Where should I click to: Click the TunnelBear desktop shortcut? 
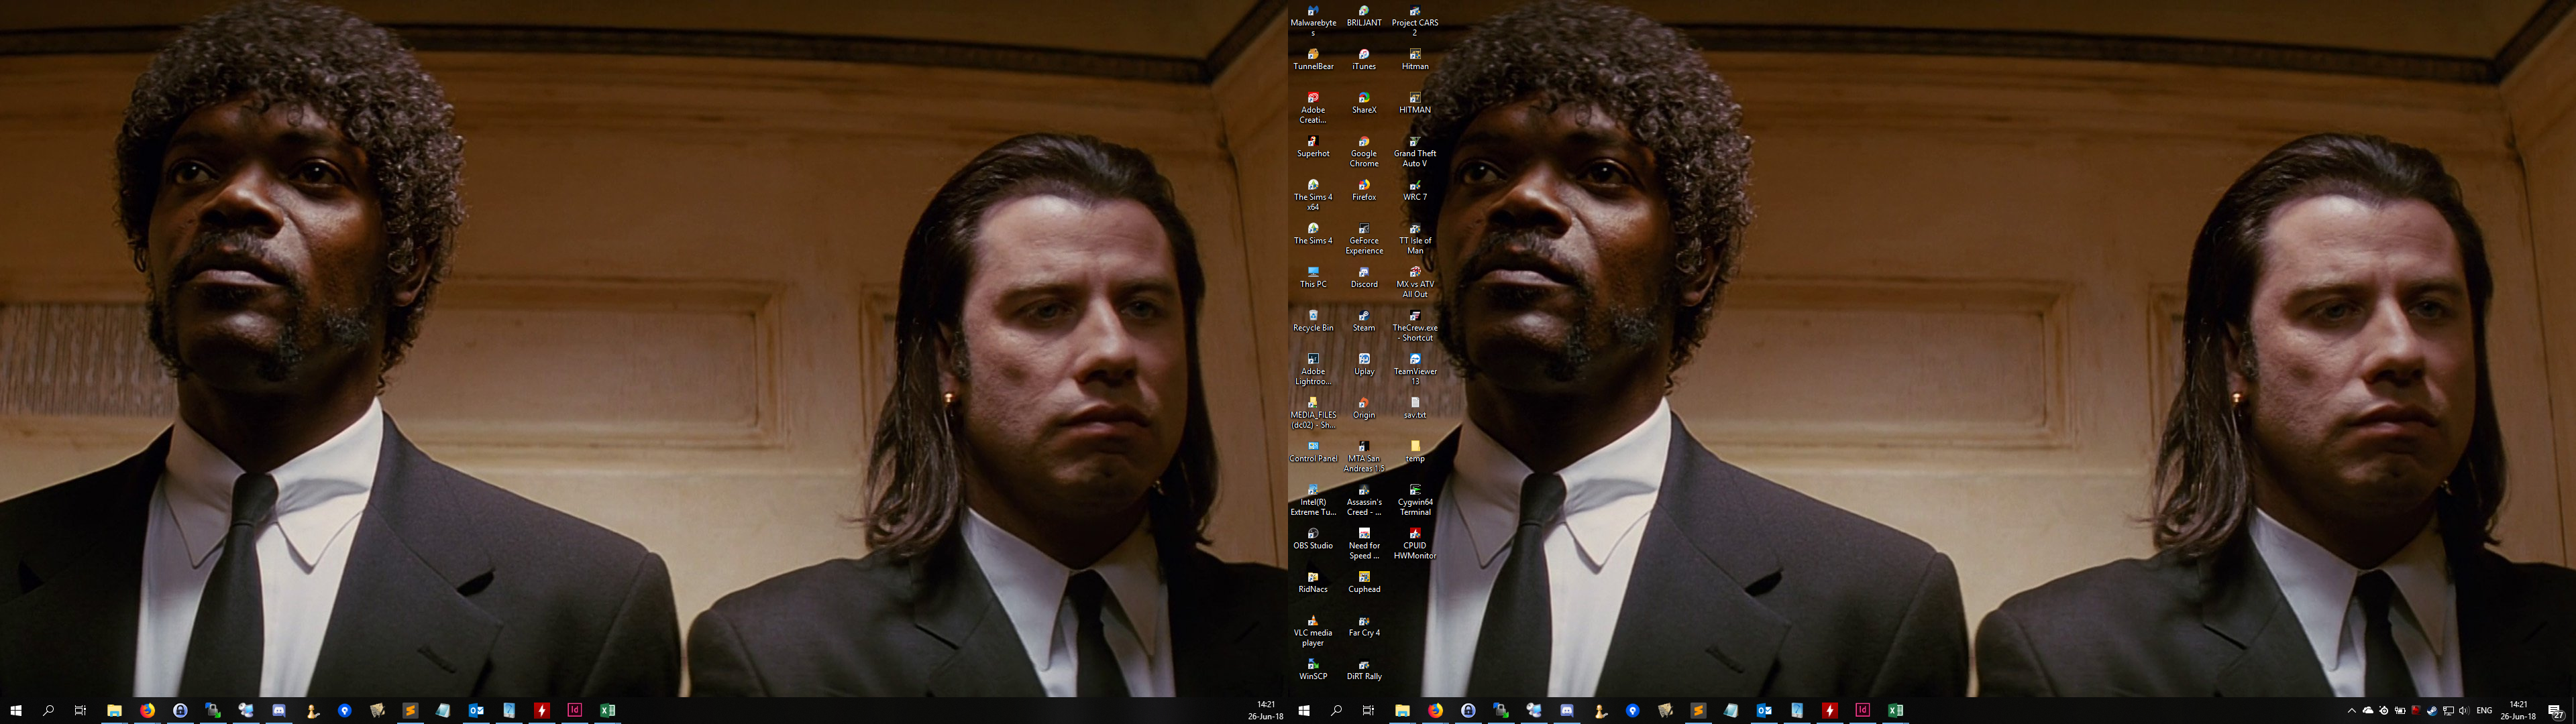[x=1313, y=59]
